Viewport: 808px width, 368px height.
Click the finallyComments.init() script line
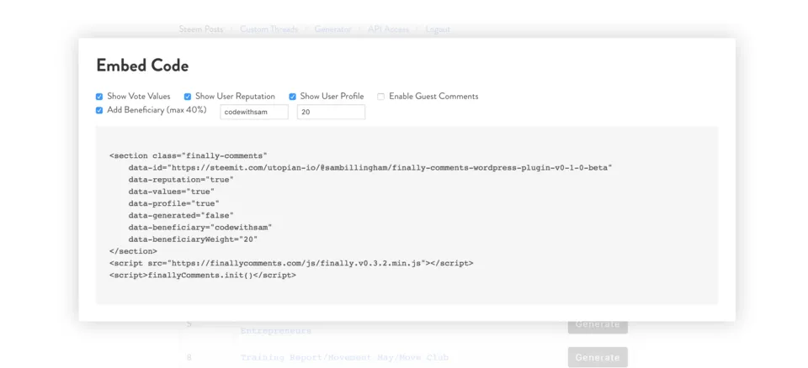[x=203, y=276]
